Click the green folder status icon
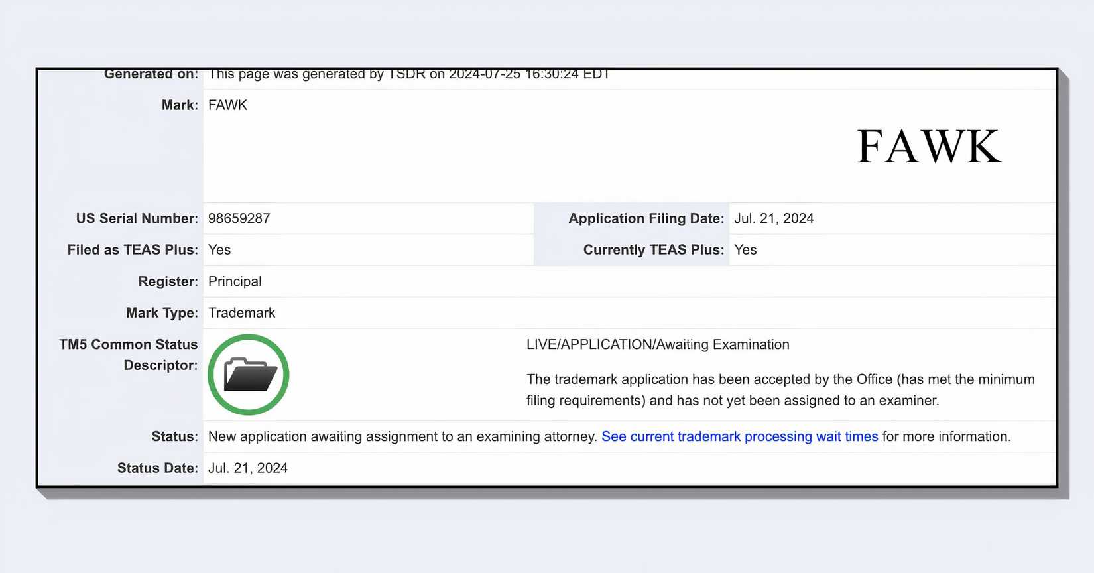 point(248,375)
